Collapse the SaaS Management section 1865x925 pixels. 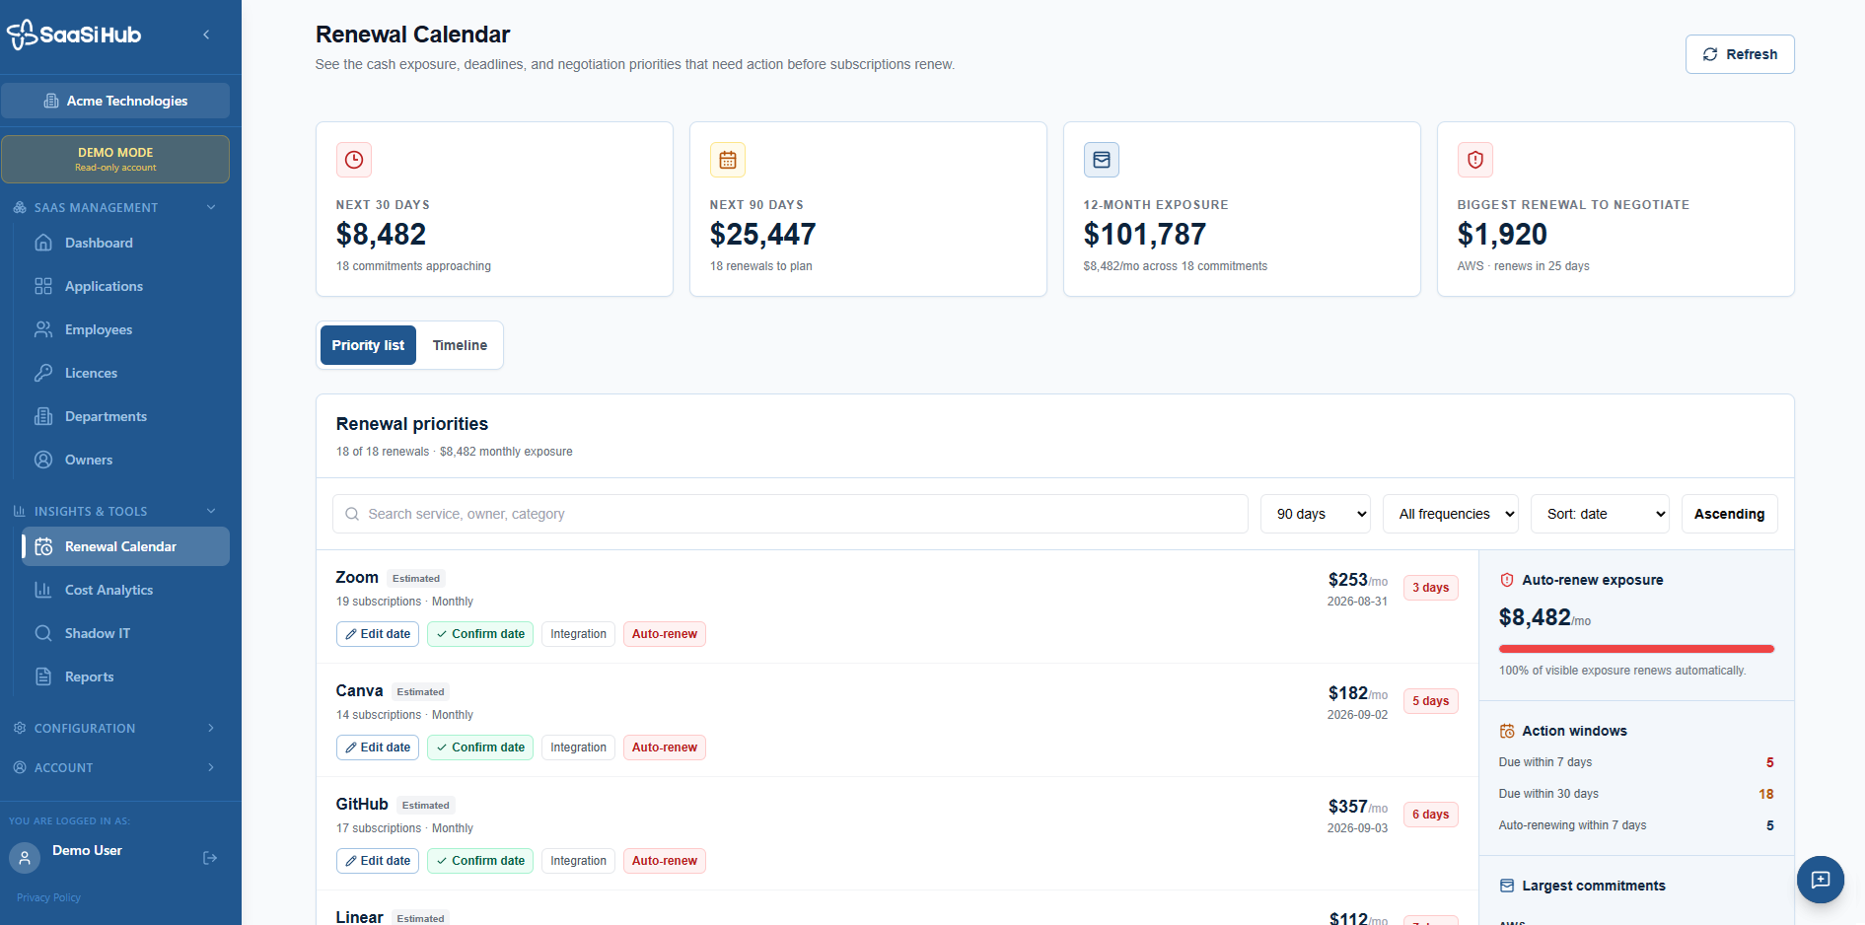(115, 207)
